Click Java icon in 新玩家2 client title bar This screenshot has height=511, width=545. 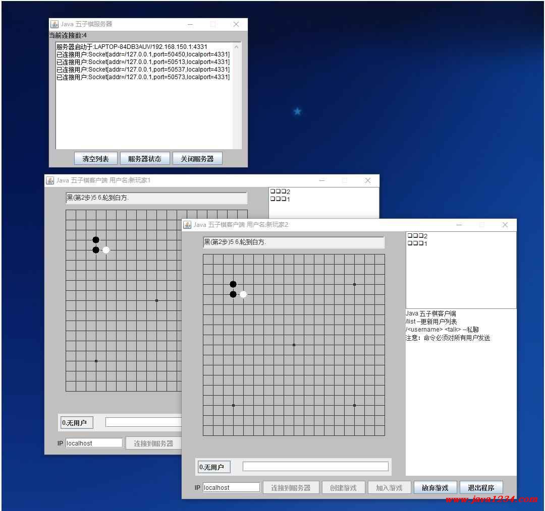187,225
